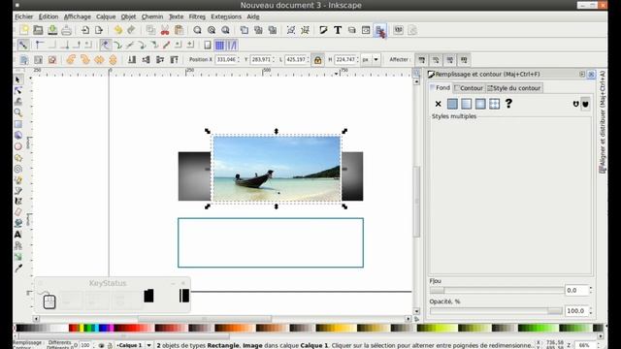Open the Fichier menu
Screen dimensions: 621x349
[23, 16]
